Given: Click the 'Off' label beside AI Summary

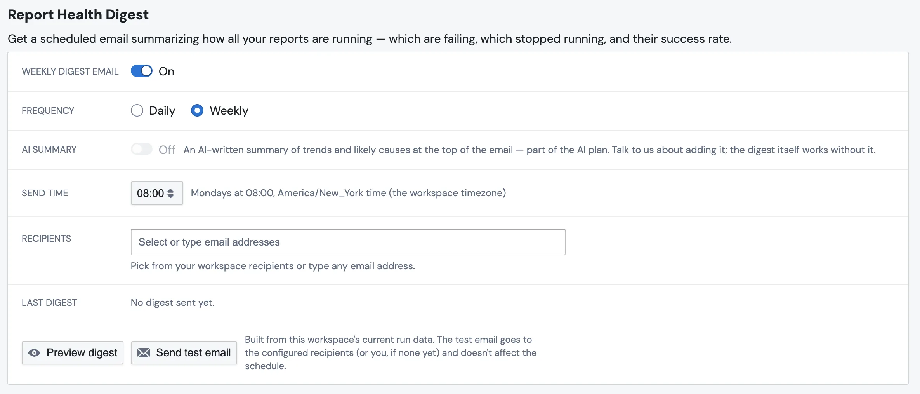Looking at the screenshot, I should coord(167,150).
